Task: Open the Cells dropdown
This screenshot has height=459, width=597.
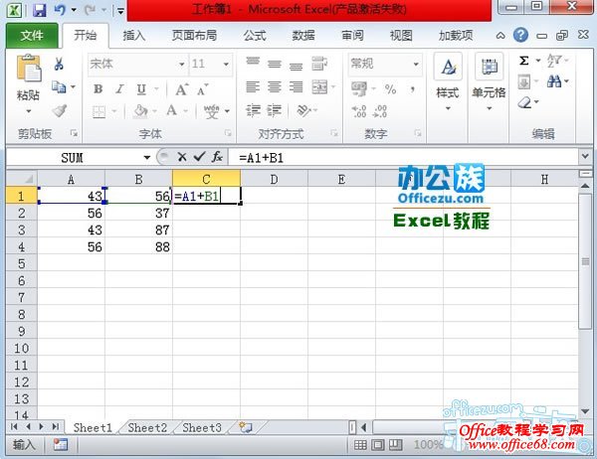Action: pyautogui.click(x=490, y=108)
